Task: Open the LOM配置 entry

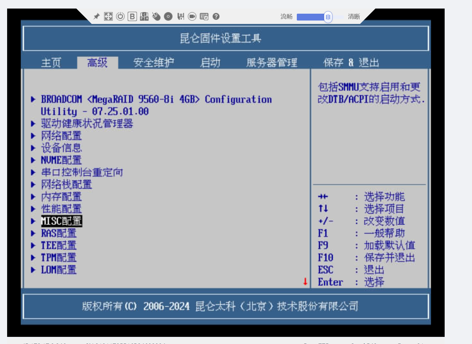Action: click(59, 270)
